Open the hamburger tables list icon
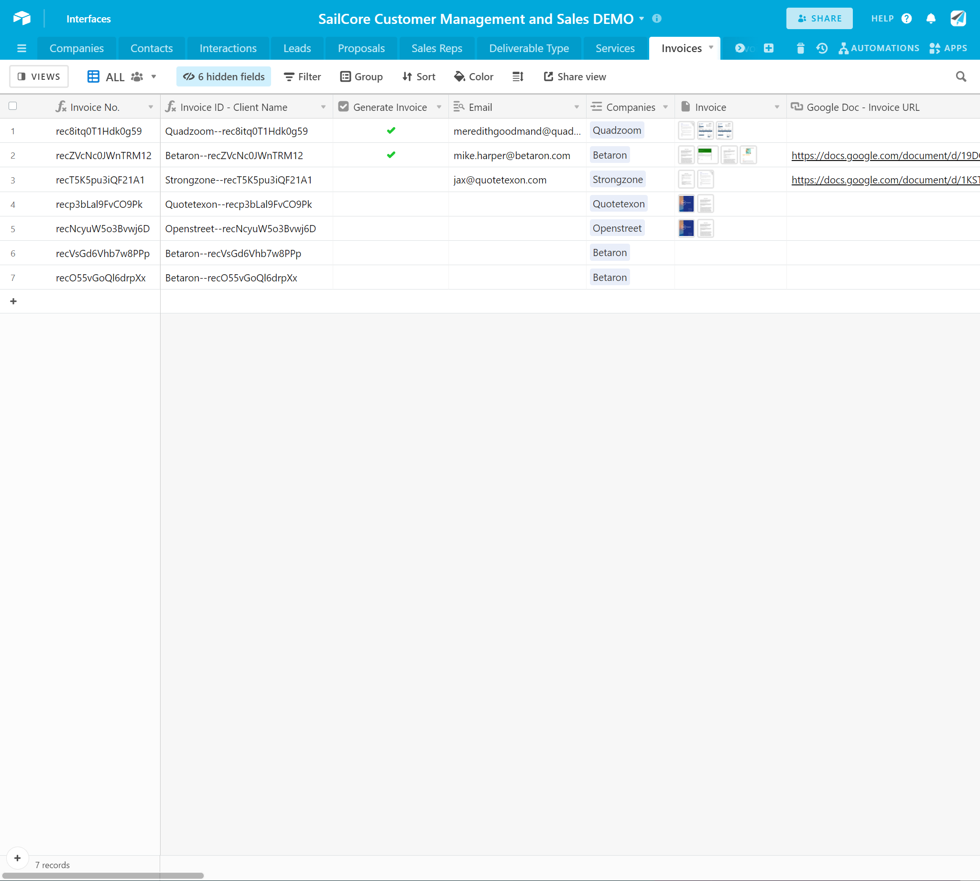 [x=22, y=48]
